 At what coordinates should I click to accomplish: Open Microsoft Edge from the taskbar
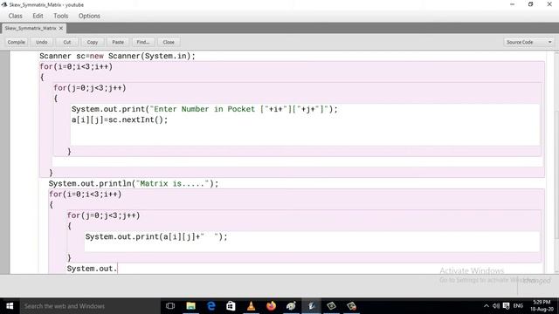(x=211, y=306)
